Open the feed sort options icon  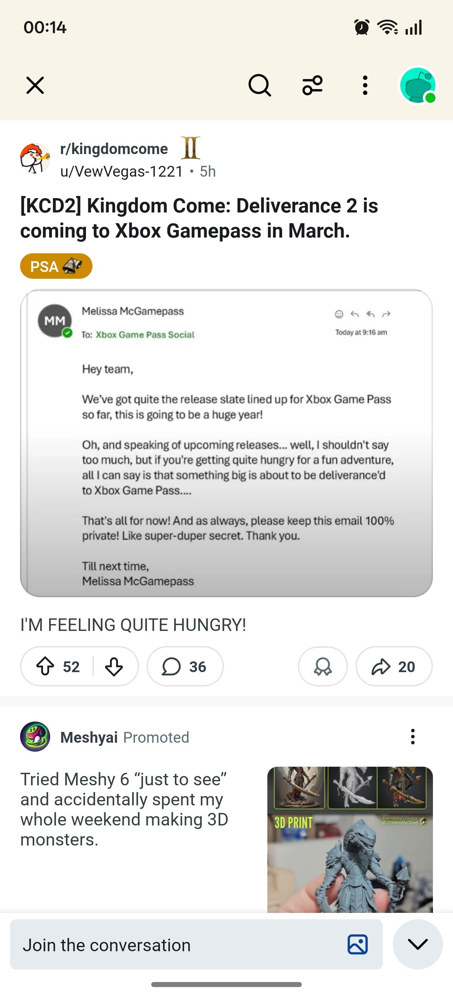312,85
